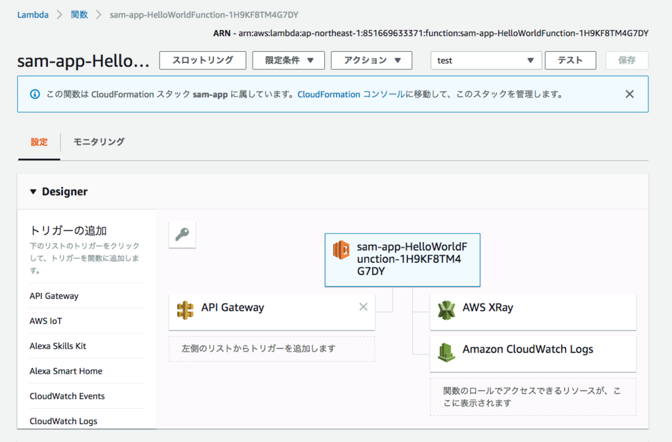Screen dimensions: 672x442
Task: Click the Amazon CloudWatch Logs icon
Action: (x=446, y=352)
